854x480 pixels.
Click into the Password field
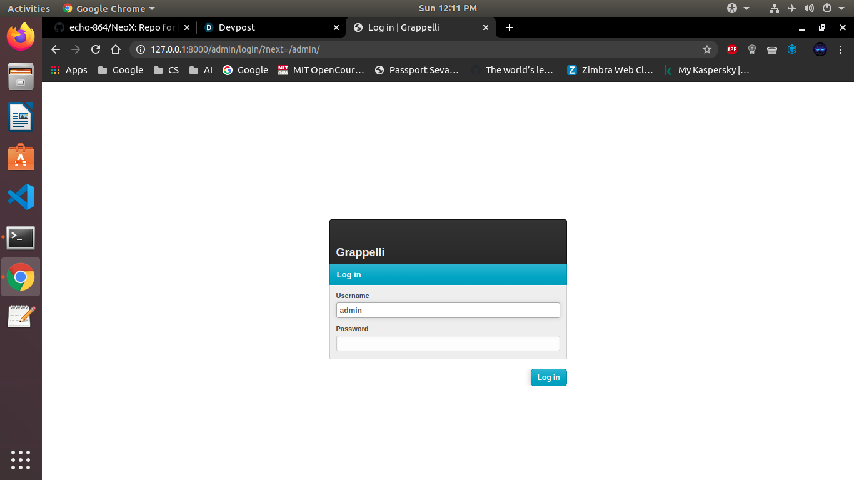(x=448, y=343)
